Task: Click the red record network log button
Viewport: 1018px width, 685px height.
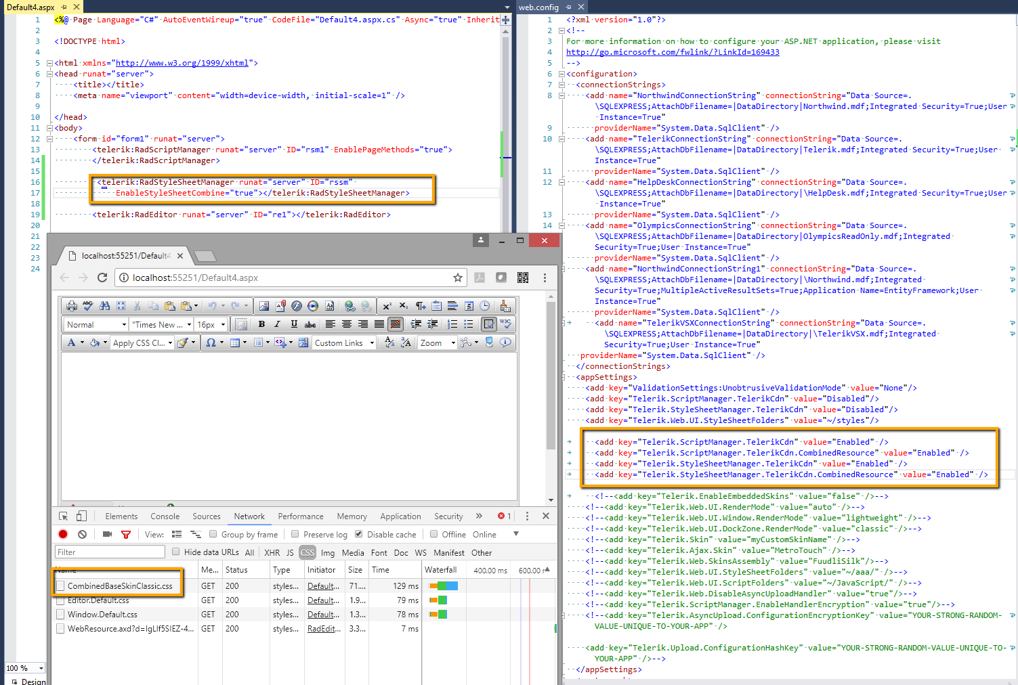Action: coord(63,534)
